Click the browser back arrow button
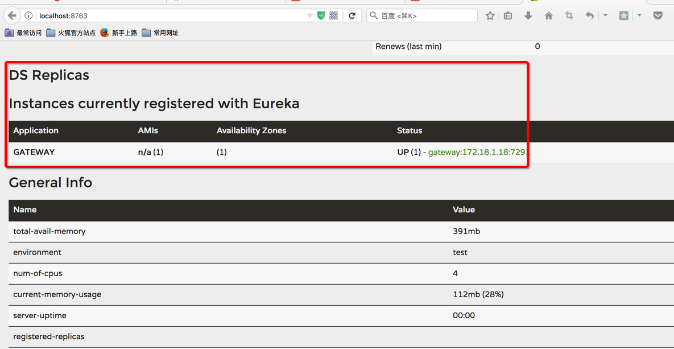The width and height of the screenshot is (674, 349). coord(12,16)
